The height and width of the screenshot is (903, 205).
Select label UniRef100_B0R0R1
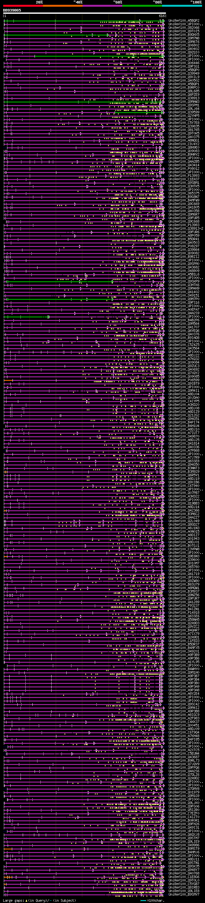[184, 821]
